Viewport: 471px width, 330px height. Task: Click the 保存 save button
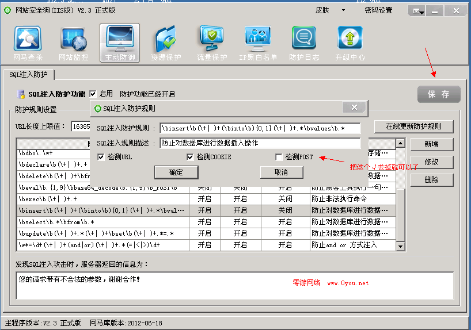click(x=439, y=94)
